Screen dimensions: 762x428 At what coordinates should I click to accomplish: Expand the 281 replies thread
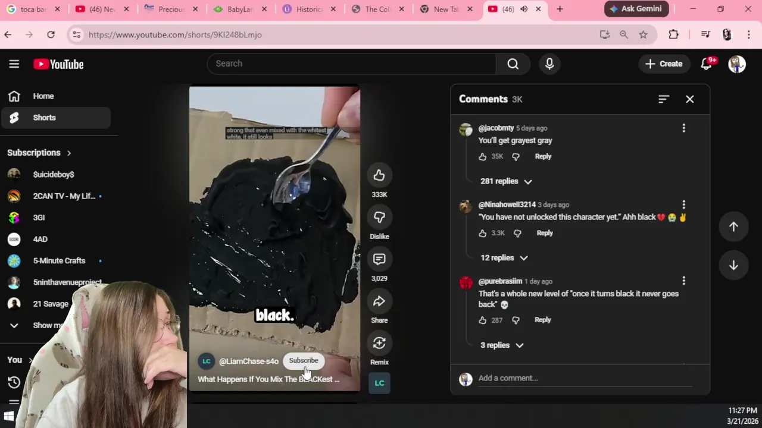click(506, 181)
